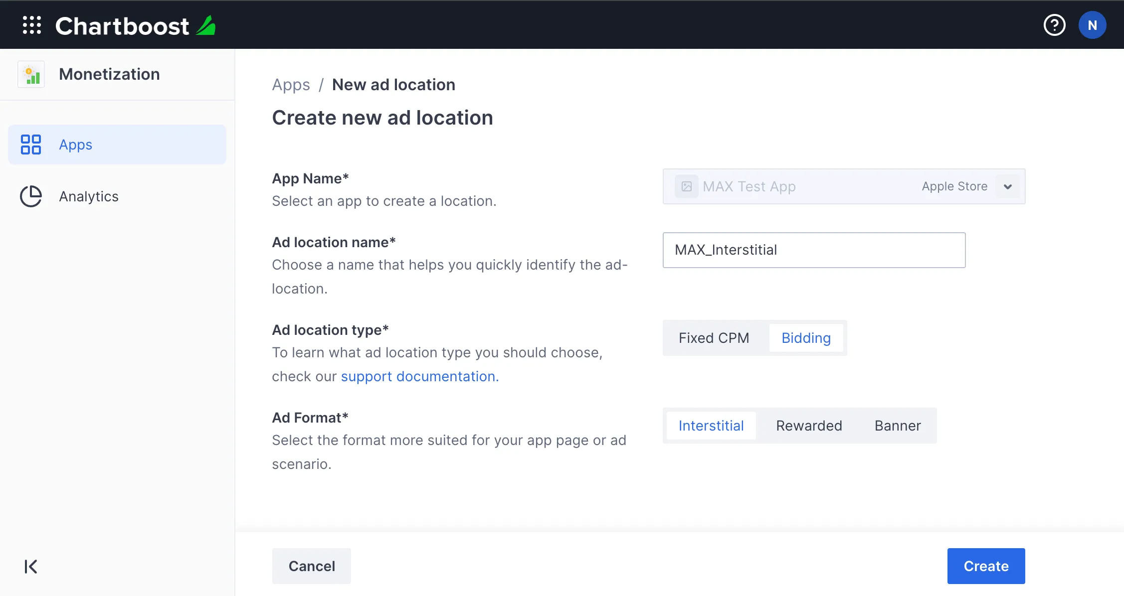Image resolution: width=1124 pixels, height=596 pixels.
Task: Choose Banner as the ad format
Action: 897,426
